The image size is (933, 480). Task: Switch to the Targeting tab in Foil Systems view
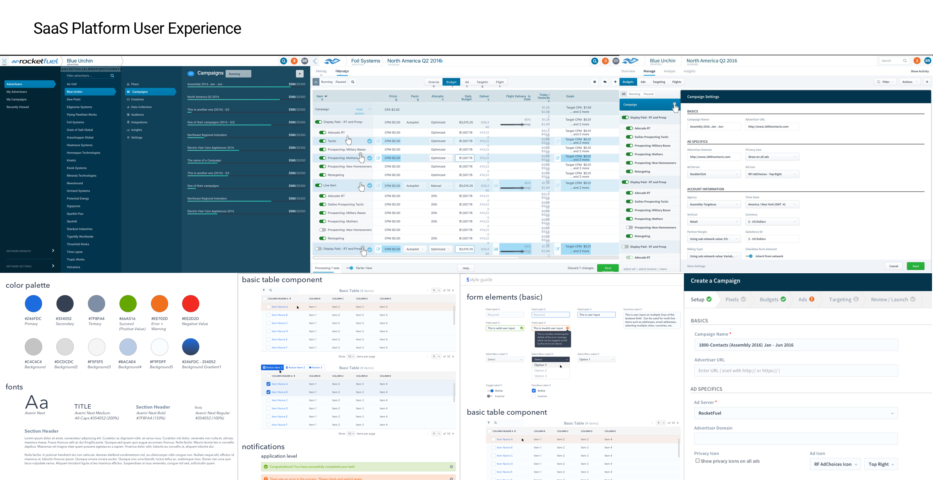click(482, 82)
